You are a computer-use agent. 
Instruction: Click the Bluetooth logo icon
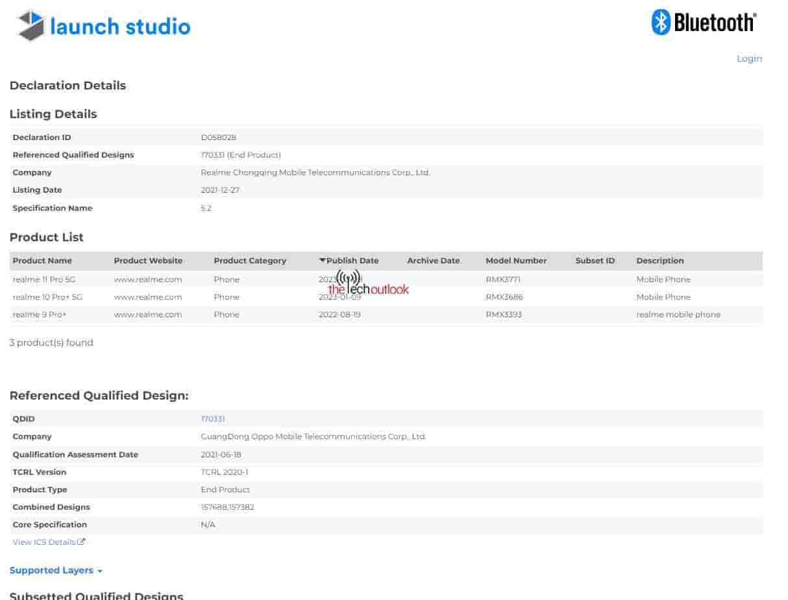point(660,22)
